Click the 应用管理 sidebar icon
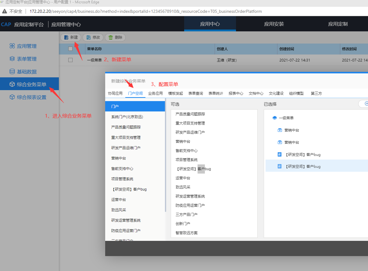 (12, 46)
